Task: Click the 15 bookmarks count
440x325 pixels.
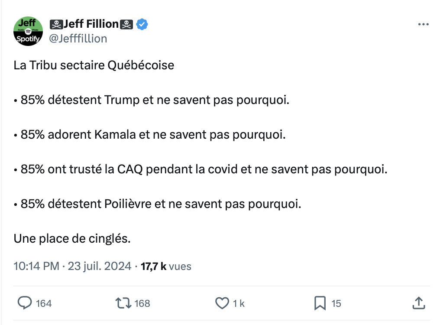Action: (x=336, y=303)
